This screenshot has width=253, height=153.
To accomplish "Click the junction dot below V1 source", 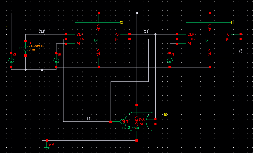I will click(25, 70).
